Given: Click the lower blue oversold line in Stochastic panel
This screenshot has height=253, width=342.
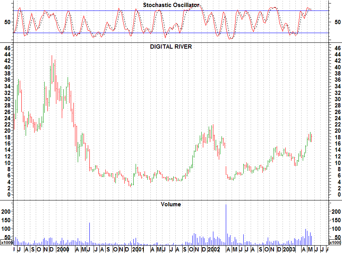Looking at the screenshot, I should (171, 33).
